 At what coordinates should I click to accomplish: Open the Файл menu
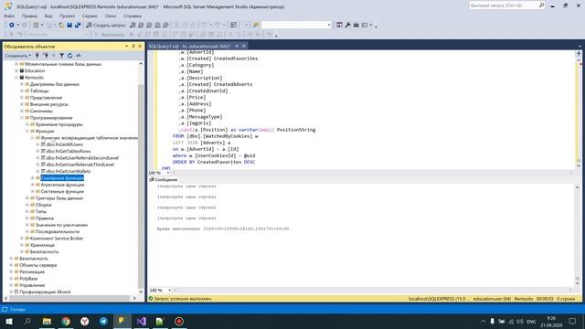(9, 16)
